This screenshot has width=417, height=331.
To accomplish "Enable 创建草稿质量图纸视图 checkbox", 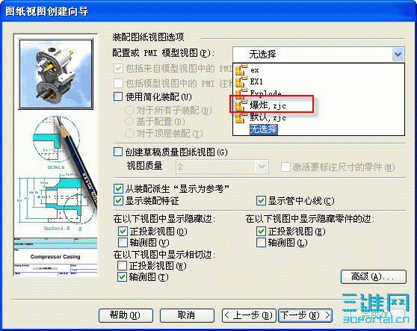I will (x=118, y=152).
